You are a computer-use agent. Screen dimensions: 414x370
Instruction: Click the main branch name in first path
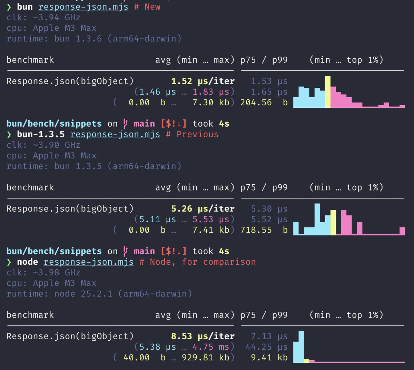click(x=144, y=123)
